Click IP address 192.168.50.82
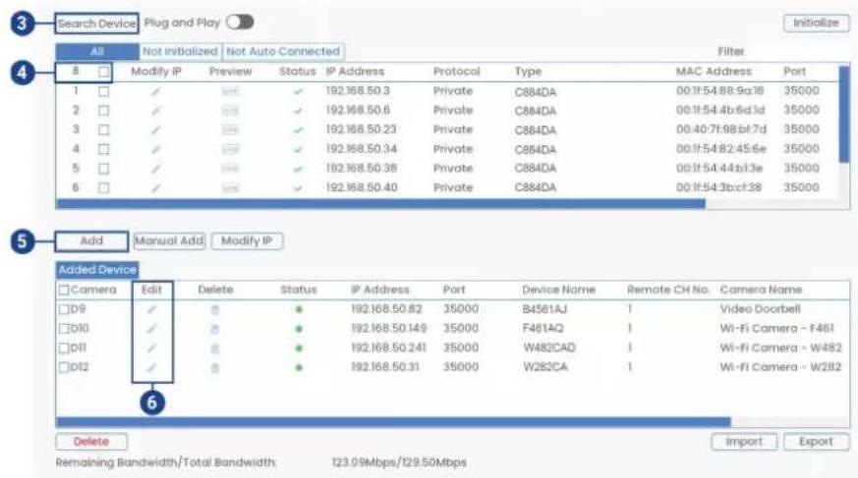Image resolution: width=858 pixels, height=478 pixels. click(387, 309)
